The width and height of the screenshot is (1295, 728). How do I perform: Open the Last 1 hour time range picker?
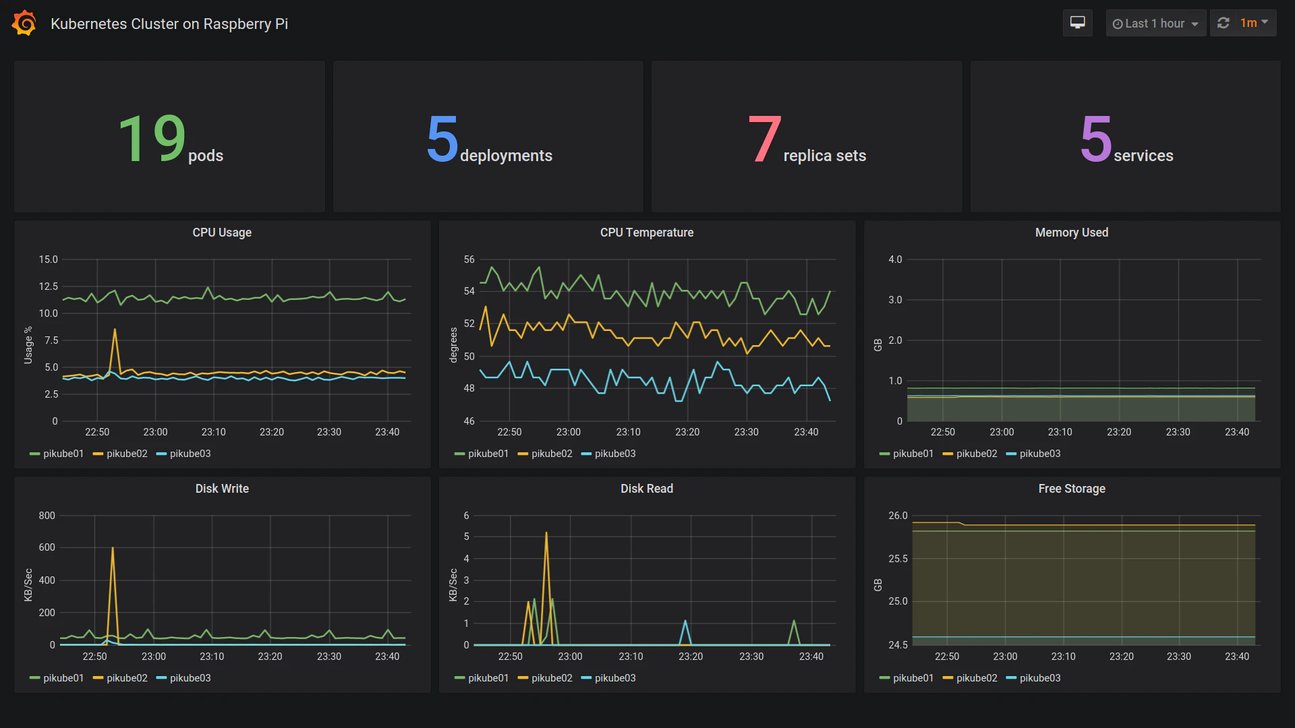tap(1156, 24)
